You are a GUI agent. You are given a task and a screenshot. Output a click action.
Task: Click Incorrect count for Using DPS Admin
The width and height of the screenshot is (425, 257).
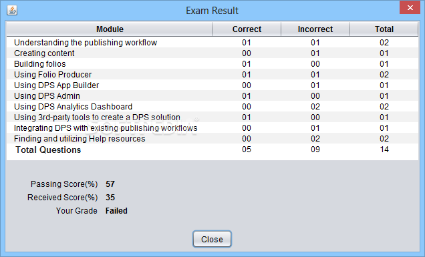coord(315,96)
